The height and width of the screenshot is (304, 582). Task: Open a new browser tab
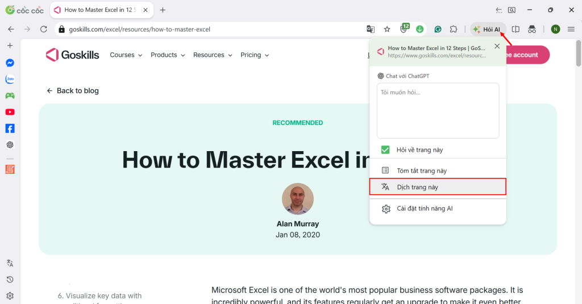(163, 10)
